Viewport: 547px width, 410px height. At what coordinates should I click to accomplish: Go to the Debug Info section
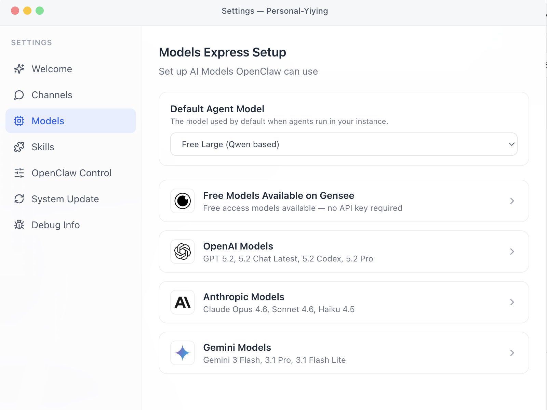coord(56,225)
